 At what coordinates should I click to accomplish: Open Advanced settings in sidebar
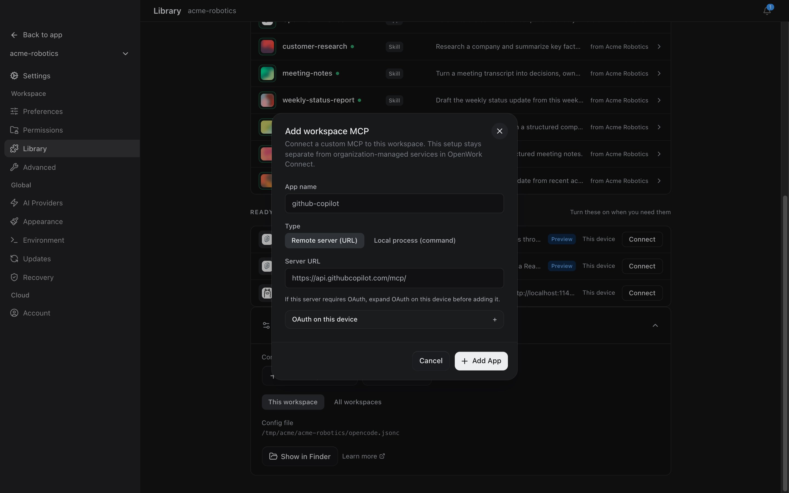(x=72, y=167)
